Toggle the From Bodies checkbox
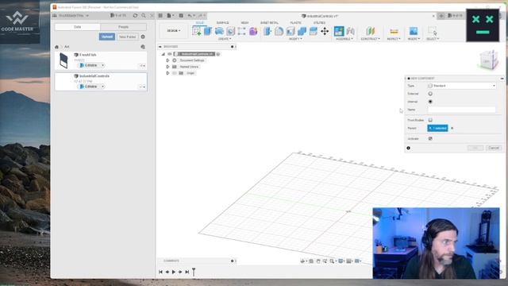508x286 pixels. 430,120
